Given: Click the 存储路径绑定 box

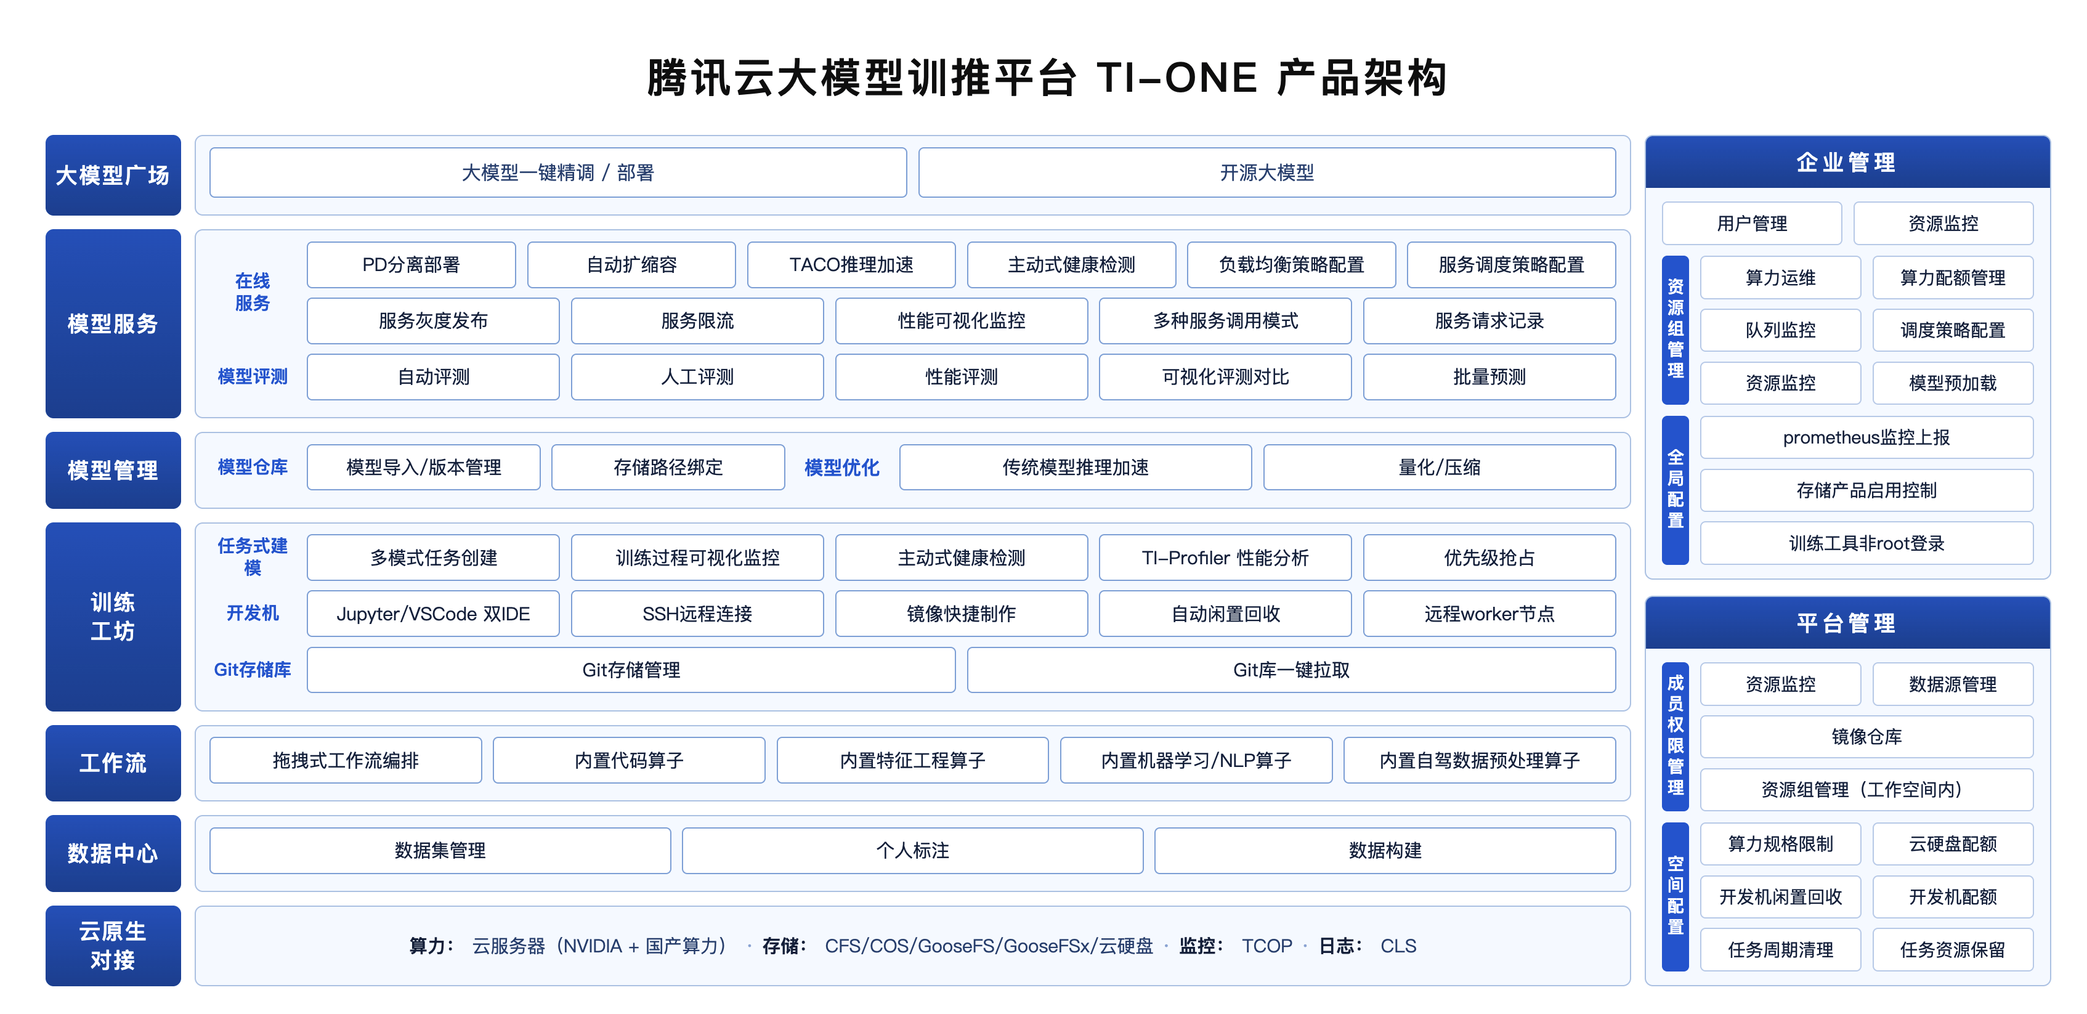Looking at the screenshot, I should pyautogui.click(x=668, y=468).
